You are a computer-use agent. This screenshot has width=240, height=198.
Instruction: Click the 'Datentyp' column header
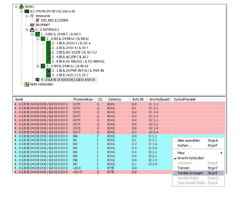[114, 99]
